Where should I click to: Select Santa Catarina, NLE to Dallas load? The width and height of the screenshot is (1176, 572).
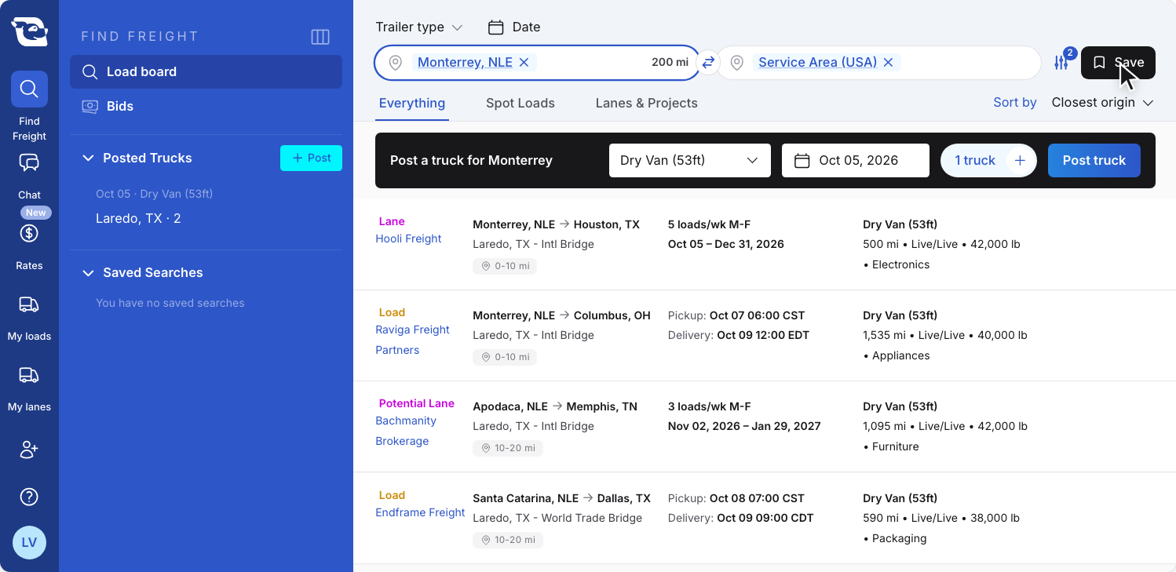[x=561, y=498]
